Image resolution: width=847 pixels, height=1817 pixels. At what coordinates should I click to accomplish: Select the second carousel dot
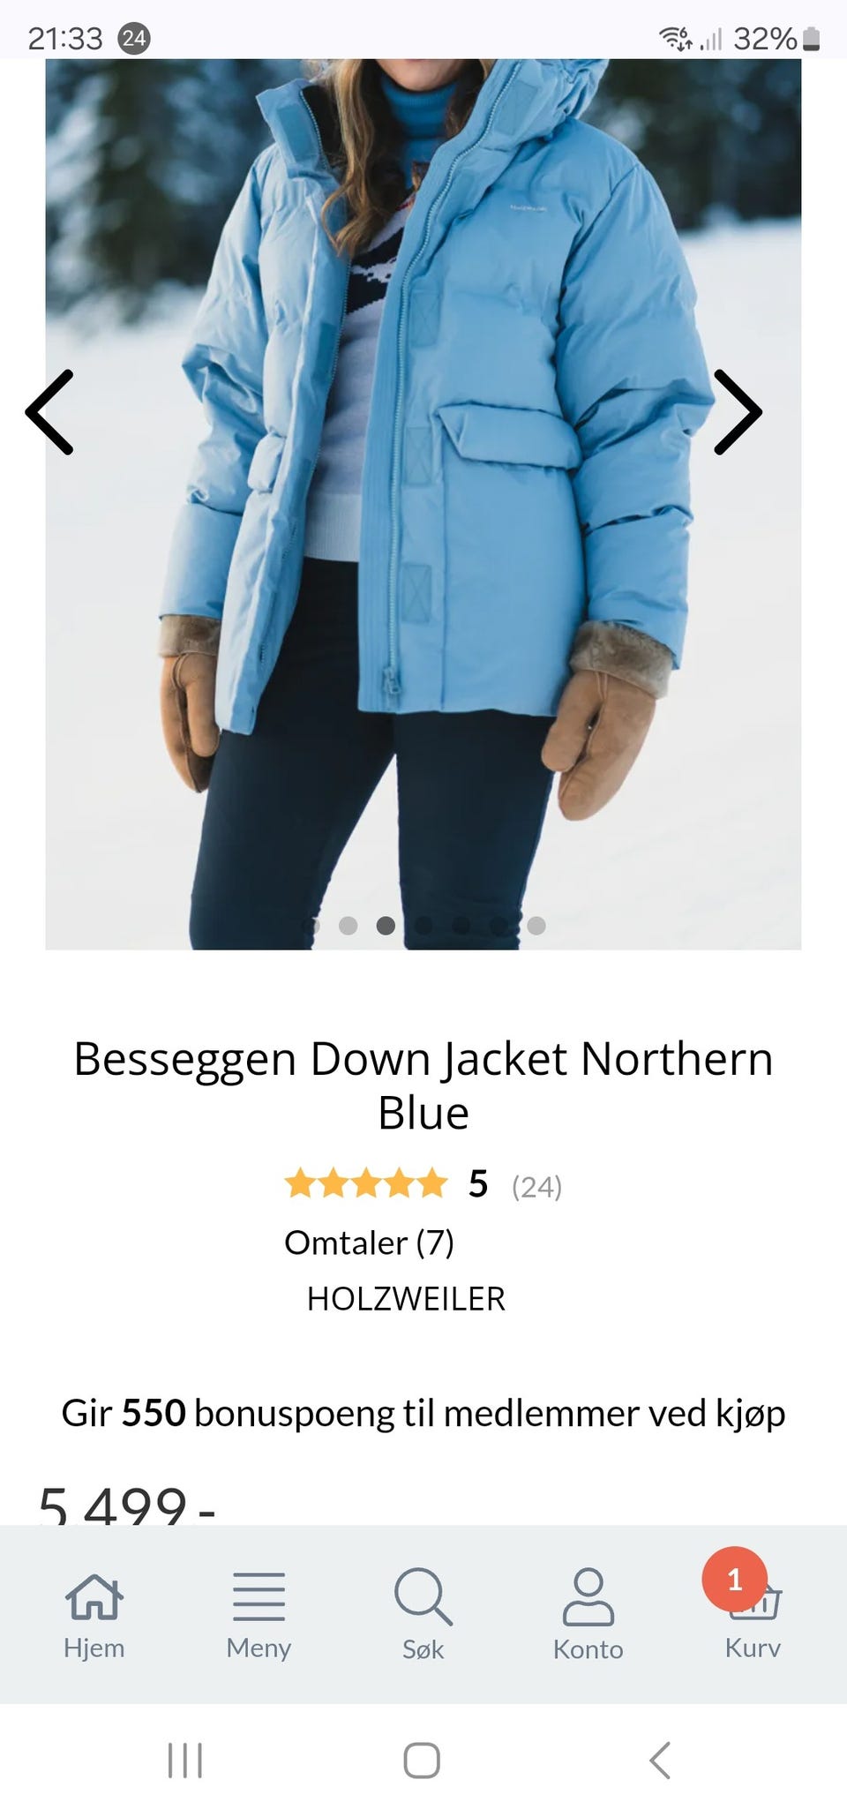[348, 925]
